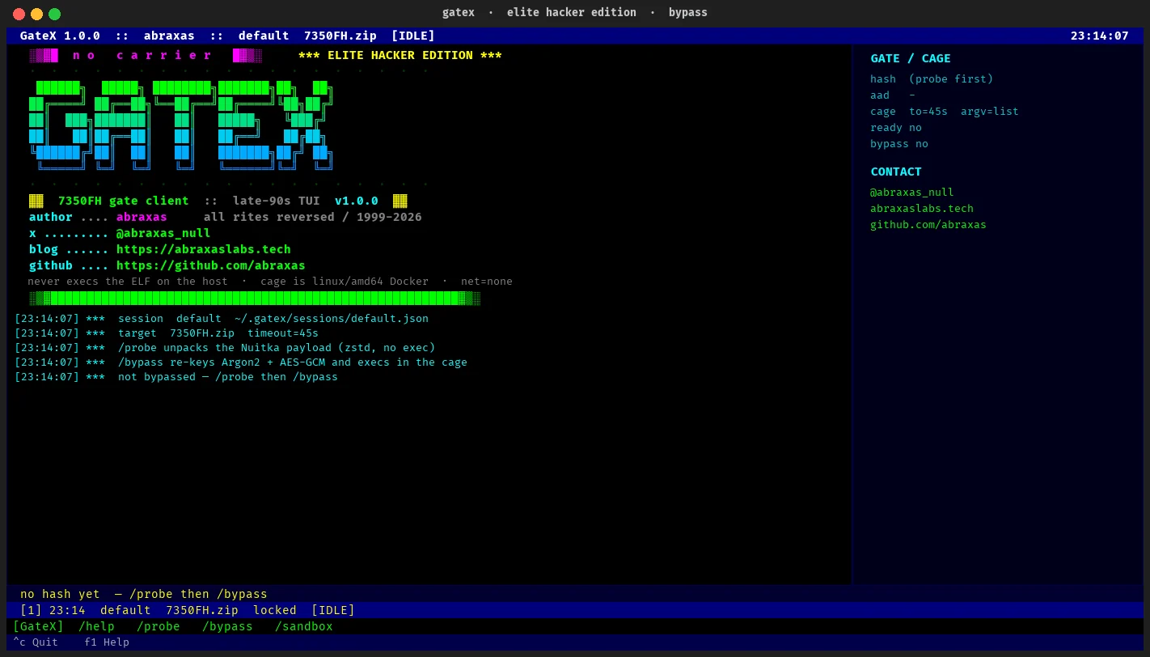Open f1 Help from the footer
1150x657 pixels.
click(107, 642)
